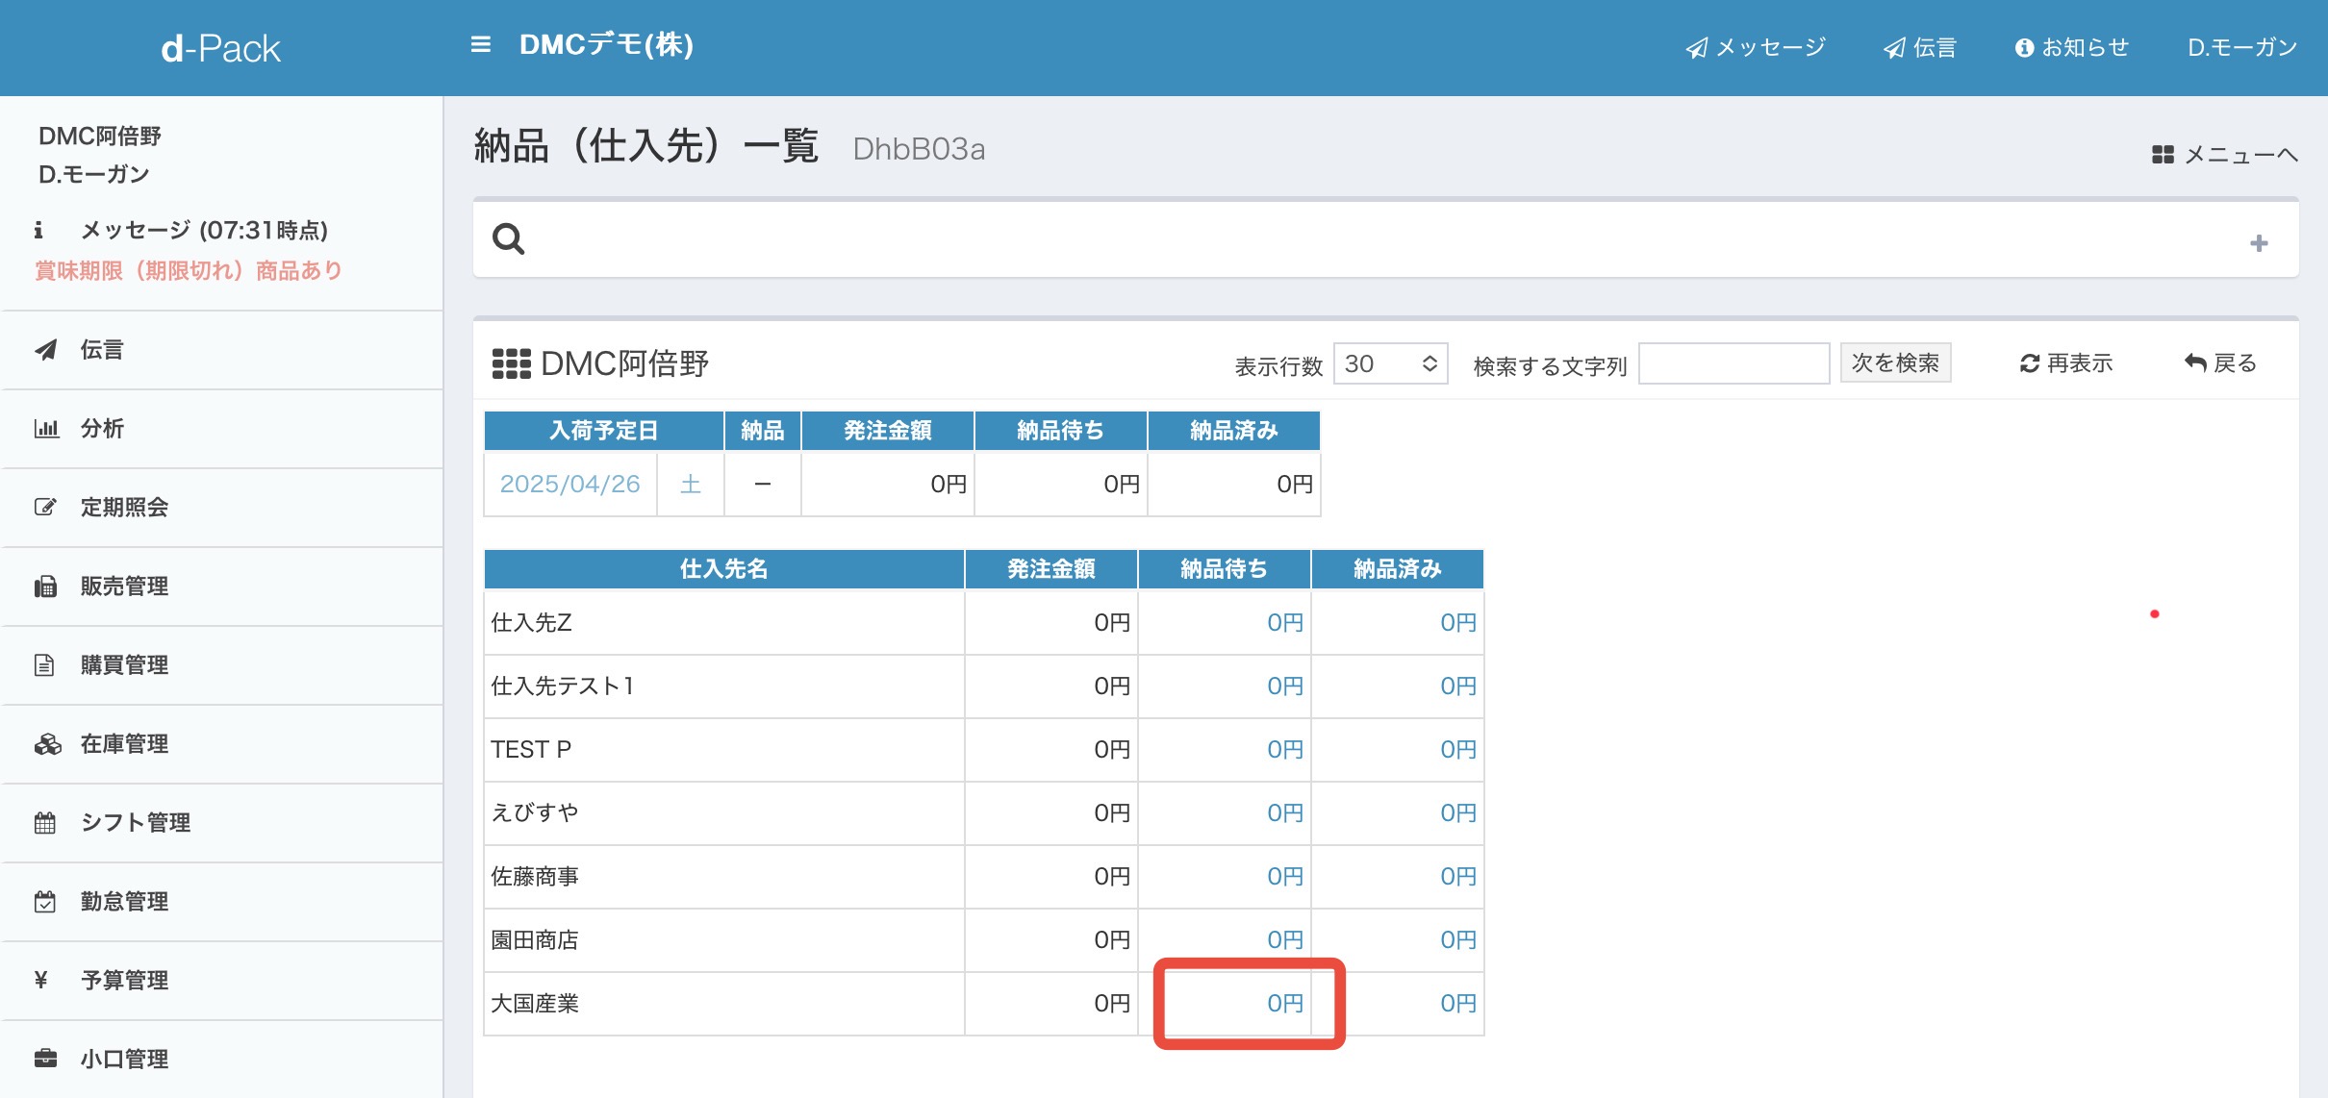The width and height of the screenshot is (2328, 1098).
Task: Click the 次を検索 button
Action: pyautogui.click(x=1895, y=362)
